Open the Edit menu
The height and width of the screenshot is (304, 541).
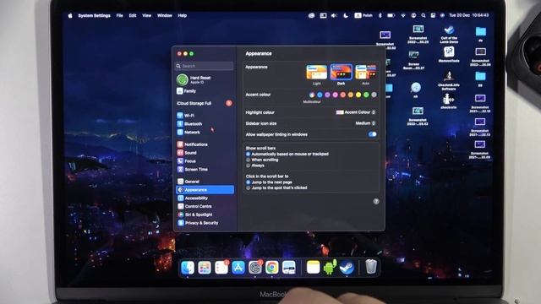[x=133, y=15]
